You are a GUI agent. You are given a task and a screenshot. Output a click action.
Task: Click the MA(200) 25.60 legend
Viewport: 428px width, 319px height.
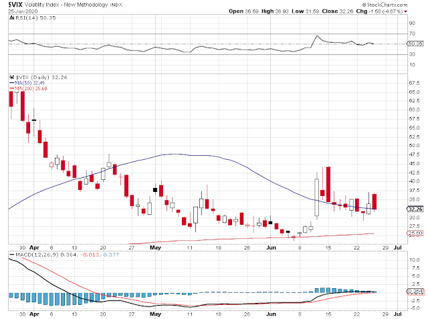pos(31,88)
